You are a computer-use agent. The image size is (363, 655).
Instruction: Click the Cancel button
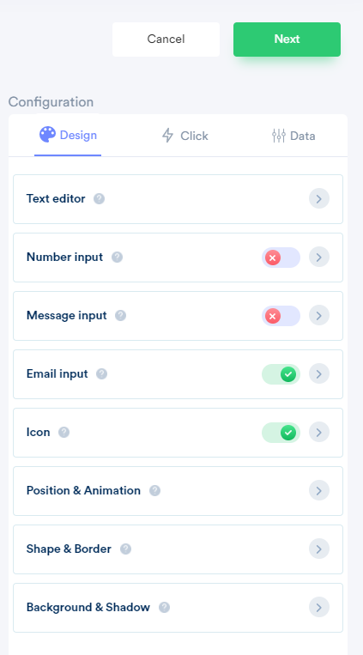click(166, 39)
